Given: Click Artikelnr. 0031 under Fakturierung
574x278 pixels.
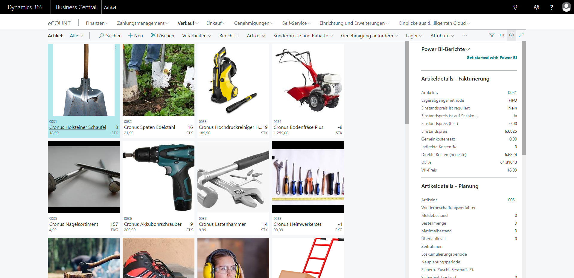Looking at the screenshot, I should [512, 93].
